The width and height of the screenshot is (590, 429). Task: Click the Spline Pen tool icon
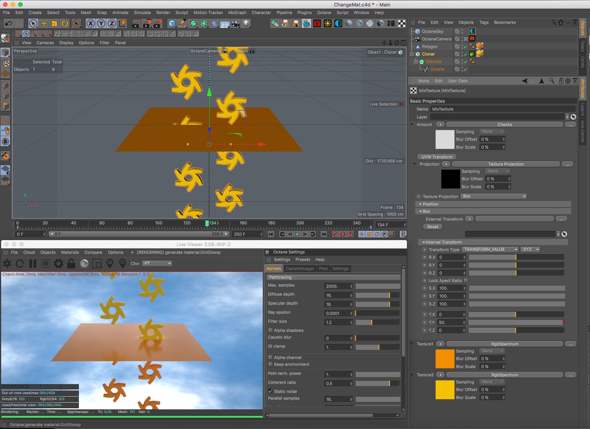pos(183,23)
